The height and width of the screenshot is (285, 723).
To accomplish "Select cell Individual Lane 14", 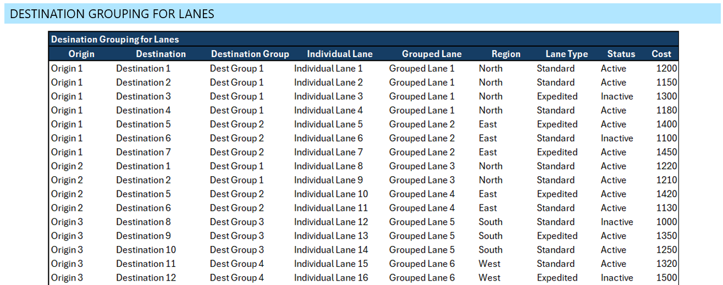I will point(331,250).
